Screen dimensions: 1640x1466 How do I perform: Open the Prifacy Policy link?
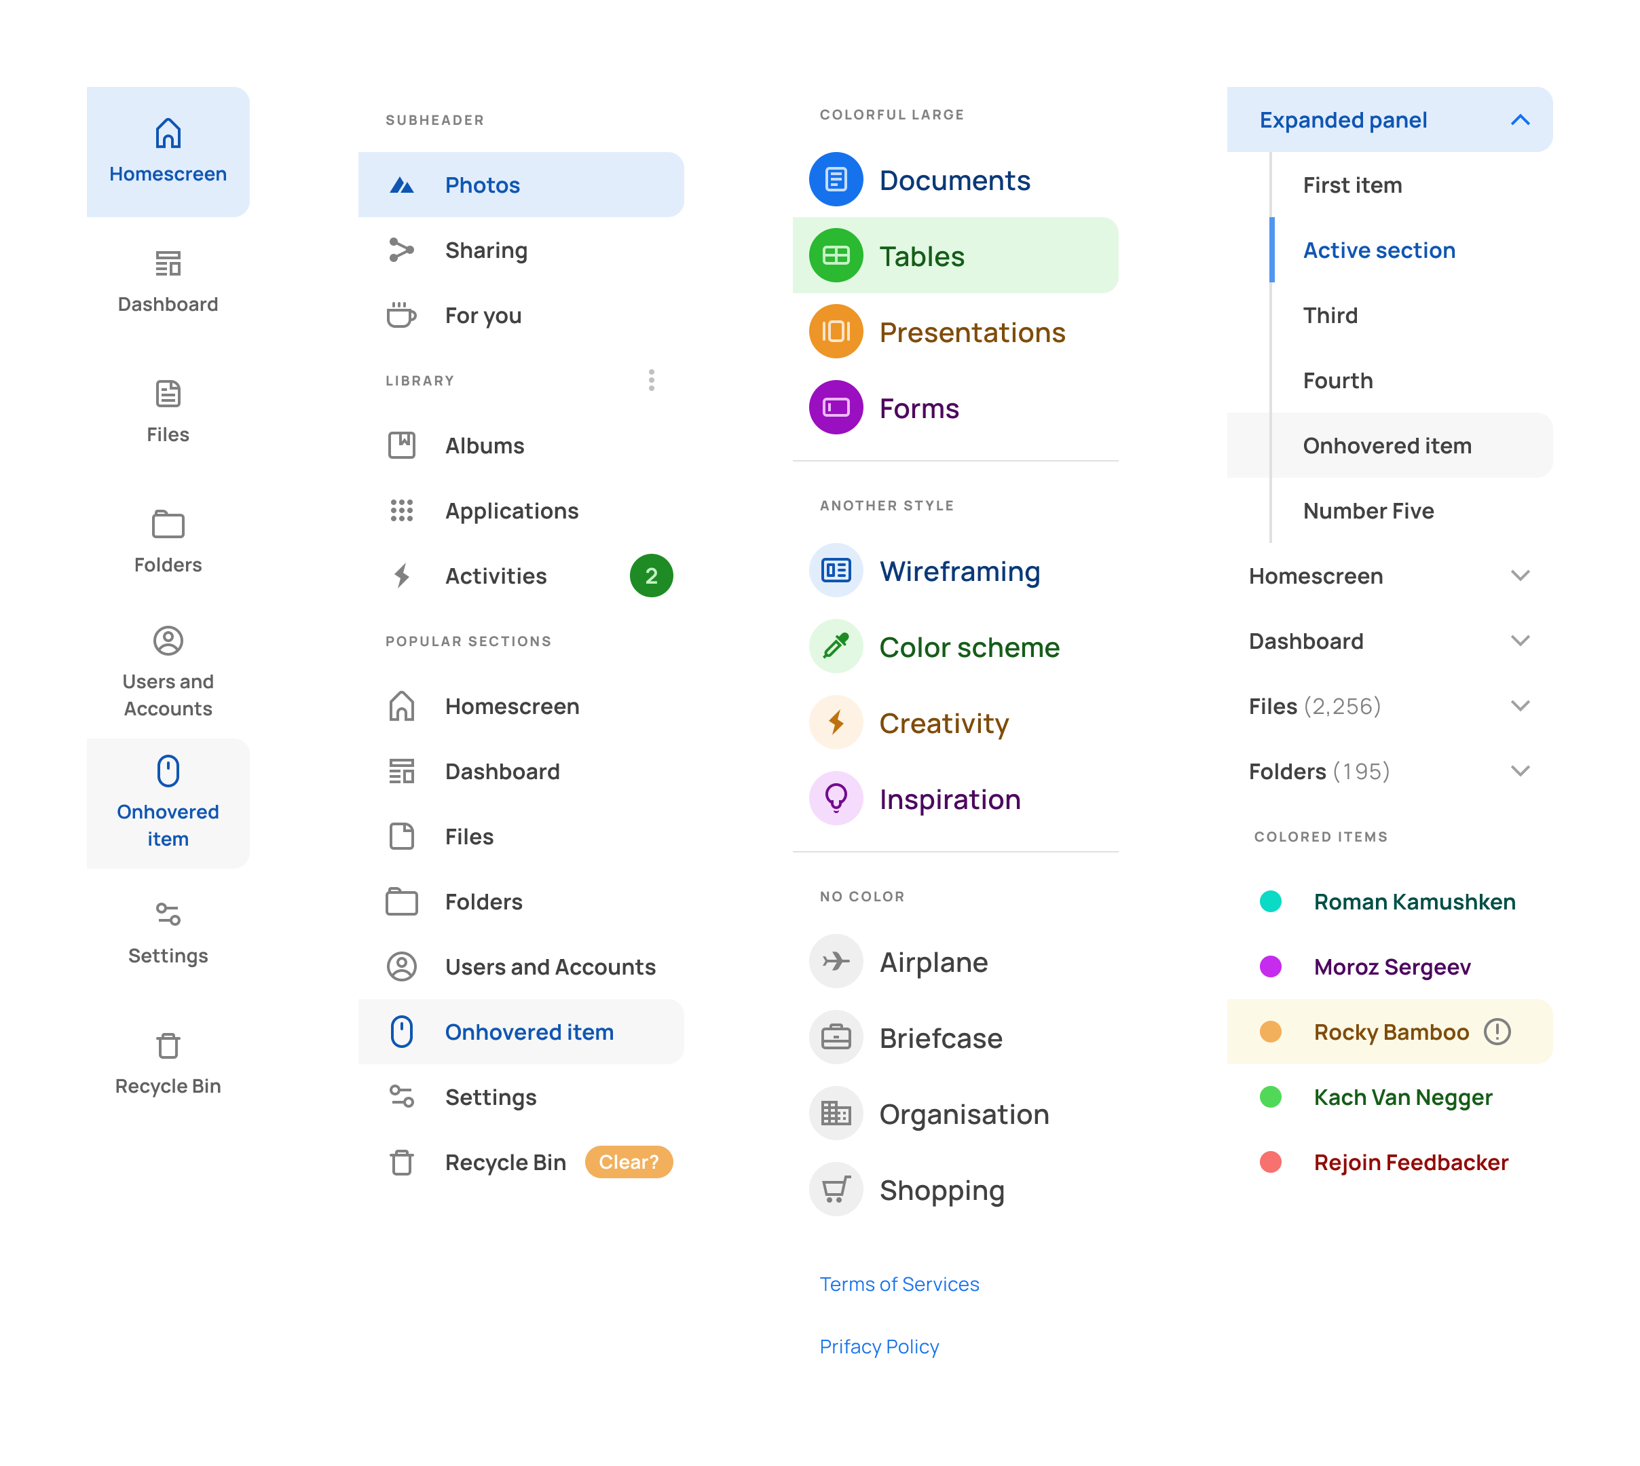pyautogui.click(x=879, y=1346)
